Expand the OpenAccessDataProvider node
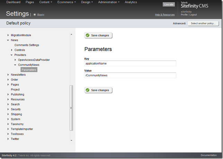 15,60
